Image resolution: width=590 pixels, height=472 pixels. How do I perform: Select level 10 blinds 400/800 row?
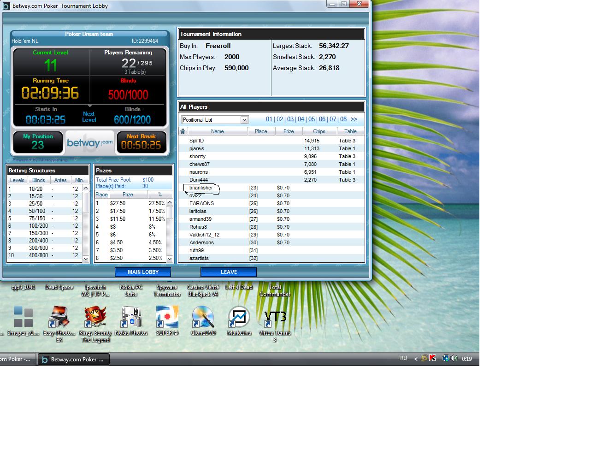pyautogui.click(x=44, y=255)
